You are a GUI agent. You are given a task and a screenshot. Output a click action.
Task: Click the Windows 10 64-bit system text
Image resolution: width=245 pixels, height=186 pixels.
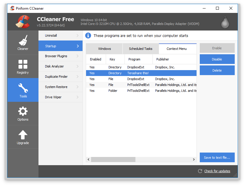tap(94, 20)
